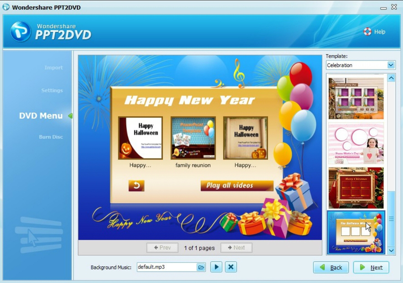Viewport: 403px width, 283px height.
Task: Remove the background music file
Action: click(x=231, y=267)
